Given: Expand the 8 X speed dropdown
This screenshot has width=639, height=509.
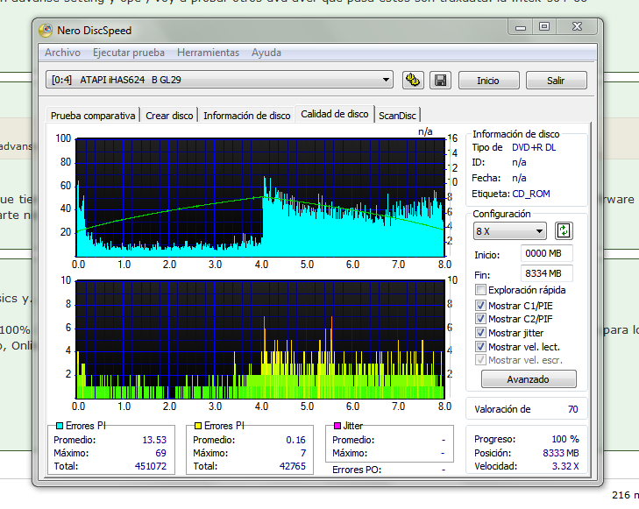Looking at the screenshot, I should (509, 231).
